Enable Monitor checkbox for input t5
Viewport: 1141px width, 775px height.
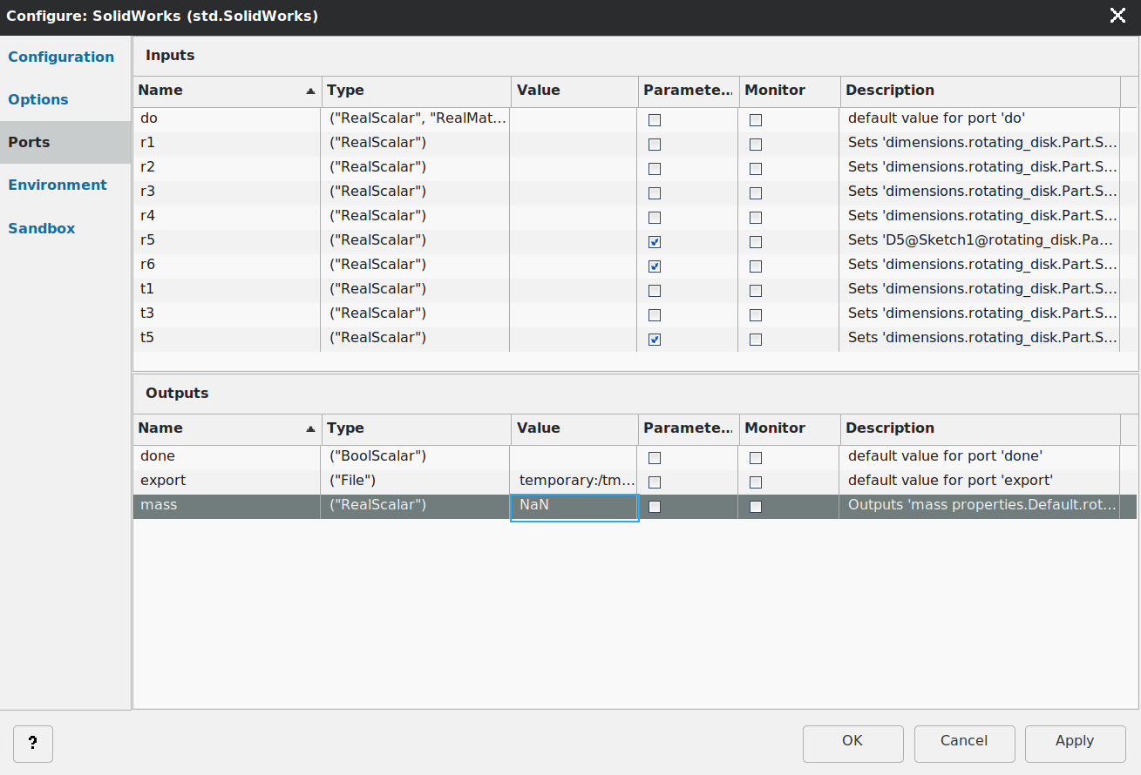(x=756, y=340)
